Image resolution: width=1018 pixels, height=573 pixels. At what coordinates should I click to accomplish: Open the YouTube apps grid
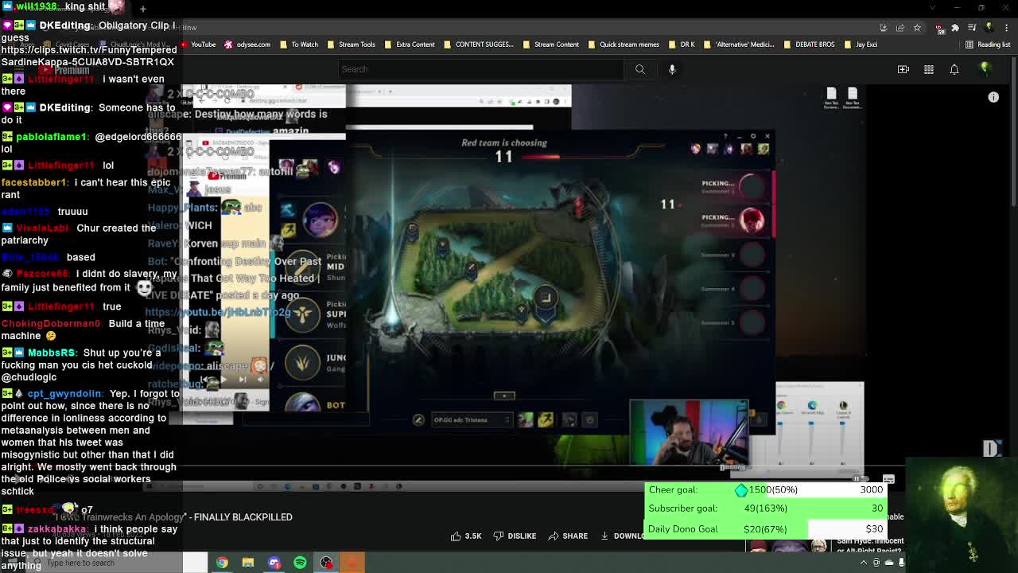[x=928, y=69]
